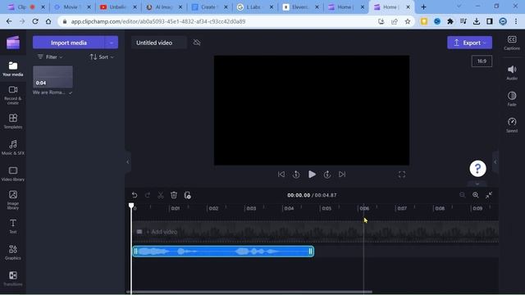The height and width of the screenshot is (295, 525).
Task: Bookmark this page with star icon
Action: [x=408, y=21]
